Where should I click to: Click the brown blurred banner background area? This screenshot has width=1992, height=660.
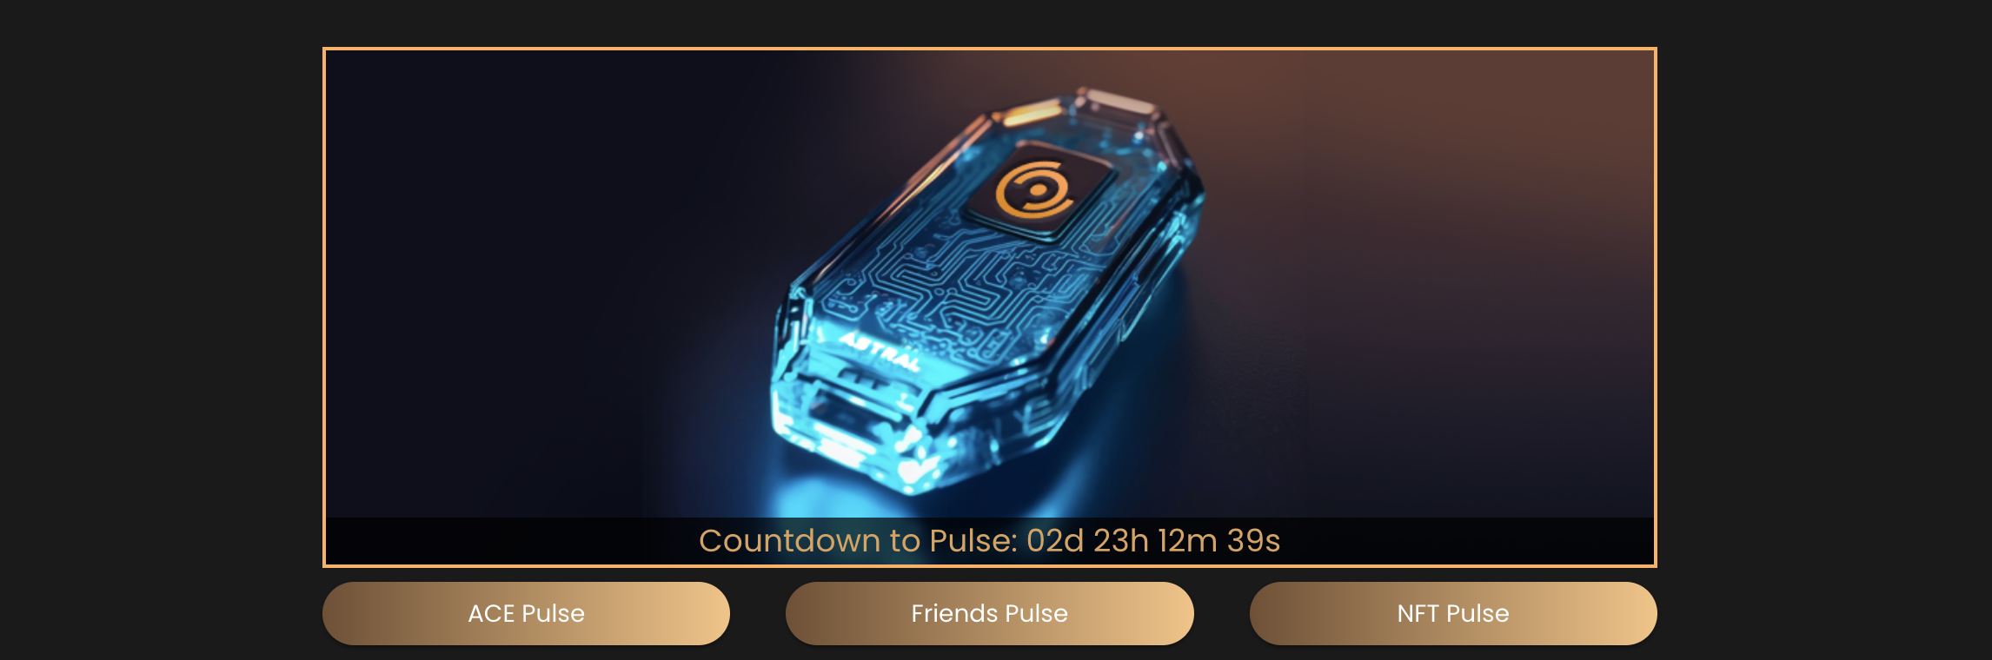tap(1434, 174)
